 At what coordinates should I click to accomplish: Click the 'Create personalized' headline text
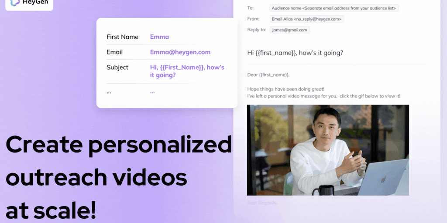coord(118,145)
